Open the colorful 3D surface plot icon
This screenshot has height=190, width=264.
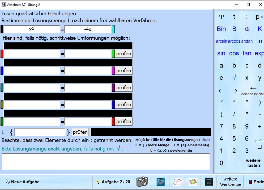(193, 182)
